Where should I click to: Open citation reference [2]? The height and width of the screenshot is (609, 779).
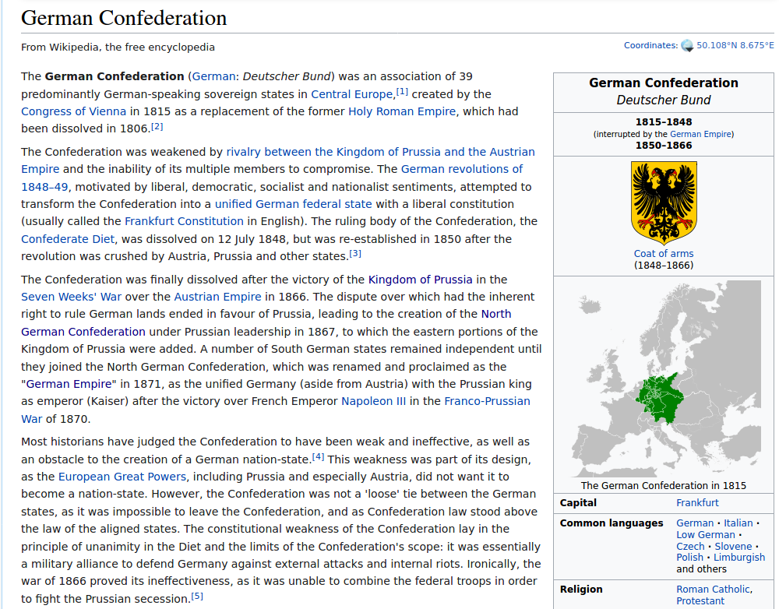click(x=157, y=126)
